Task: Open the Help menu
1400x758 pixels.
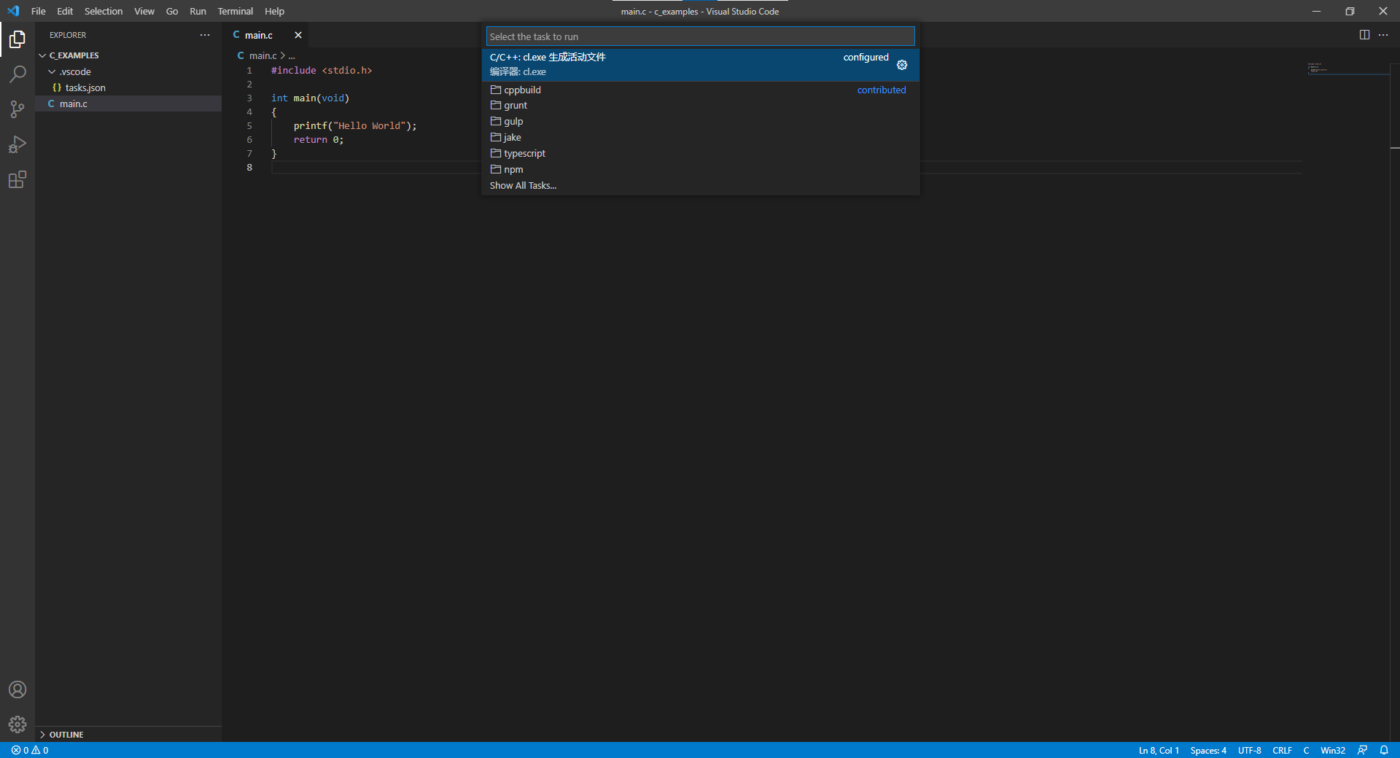Action: (x=274, y=11)
